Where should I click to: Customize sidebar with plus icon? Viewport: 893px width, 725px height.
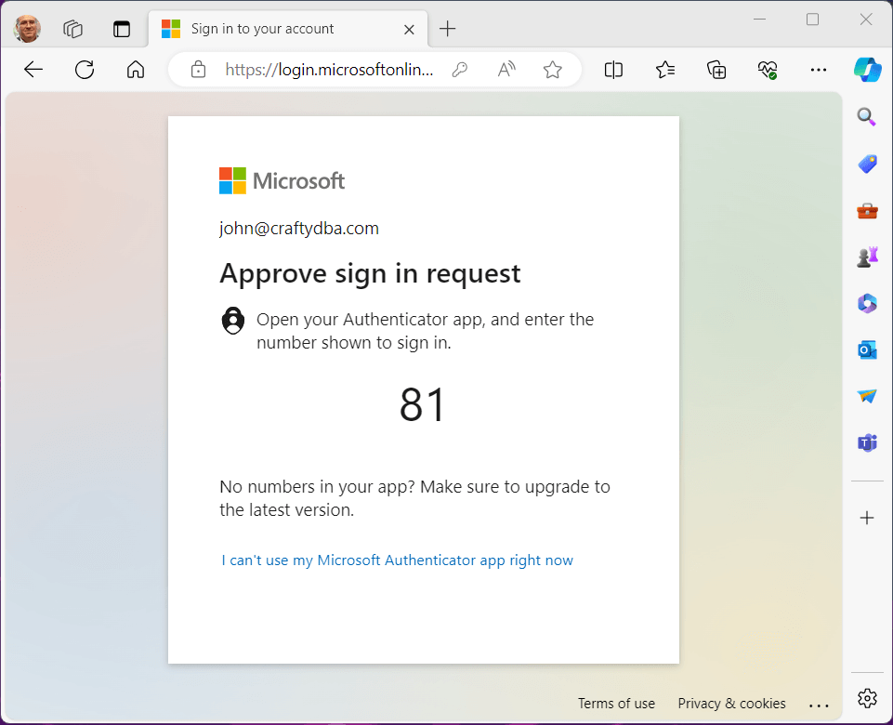(x=867, y=518)
